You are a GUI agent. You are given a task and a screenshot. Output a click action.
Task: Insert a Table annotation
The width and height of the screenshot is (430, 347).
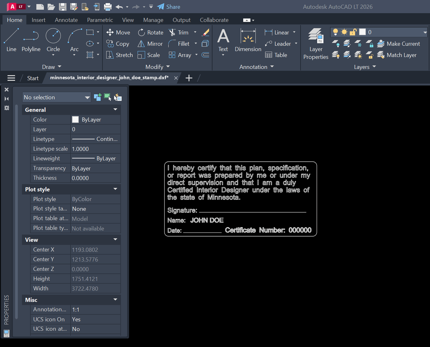[x=276, y=55]
